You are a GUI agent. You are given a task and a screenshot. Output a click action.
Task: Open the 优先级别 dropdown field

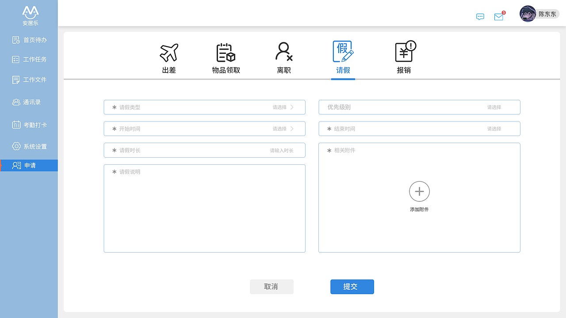pos(419,107)
